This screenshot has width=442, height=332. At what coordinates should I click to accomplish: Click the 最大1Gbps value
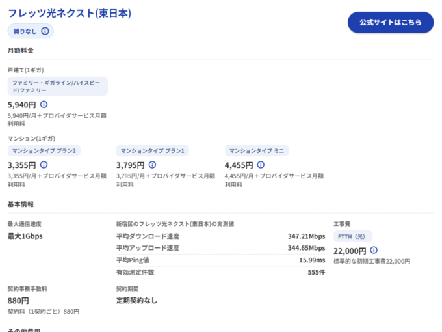click(x=25, y=236)
